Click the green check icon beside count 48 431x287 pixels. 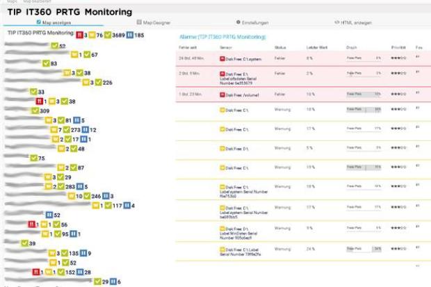point(74,149)
